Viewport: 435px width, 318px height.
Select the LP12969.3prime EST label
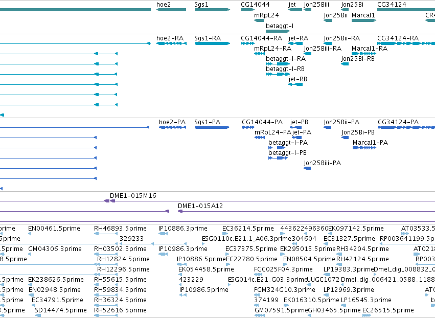pos(349,290)
